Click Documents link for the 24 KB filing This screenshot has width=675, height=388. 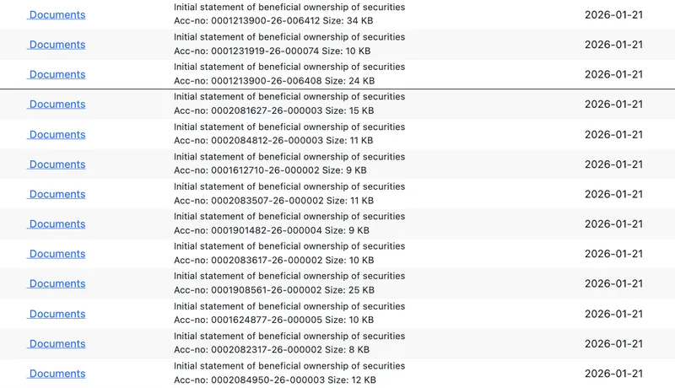57,74
